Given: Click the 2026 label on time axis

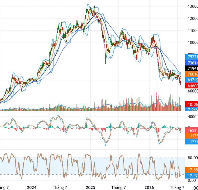Looking at the screenshot, I should 149,188.
